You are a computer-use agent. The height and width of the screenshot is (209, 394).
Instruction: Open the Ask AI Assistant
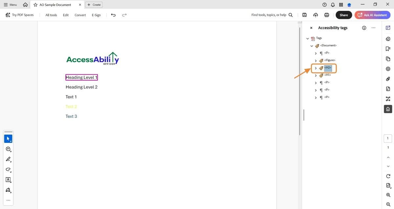pos(372,15)
